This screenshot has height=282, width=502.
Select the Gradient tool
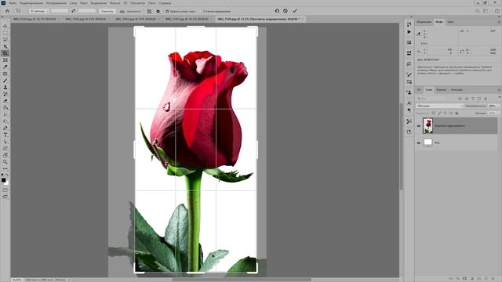click(x=5, y=108)
